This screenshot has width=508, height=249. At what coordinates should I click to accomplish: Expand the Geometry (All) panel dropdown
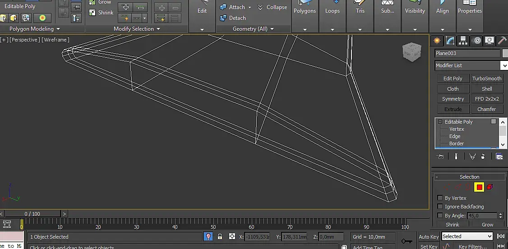click(272, 29)
